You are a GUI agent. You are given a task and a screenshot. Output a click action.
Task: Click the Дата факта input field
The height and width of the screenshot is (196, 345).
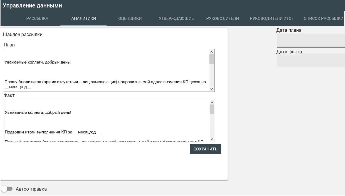[311, 60]
